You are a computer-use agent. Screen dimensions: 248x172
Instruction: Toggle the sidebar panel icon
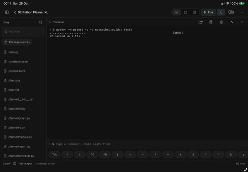pyautogui.click(x=7, y=12)
